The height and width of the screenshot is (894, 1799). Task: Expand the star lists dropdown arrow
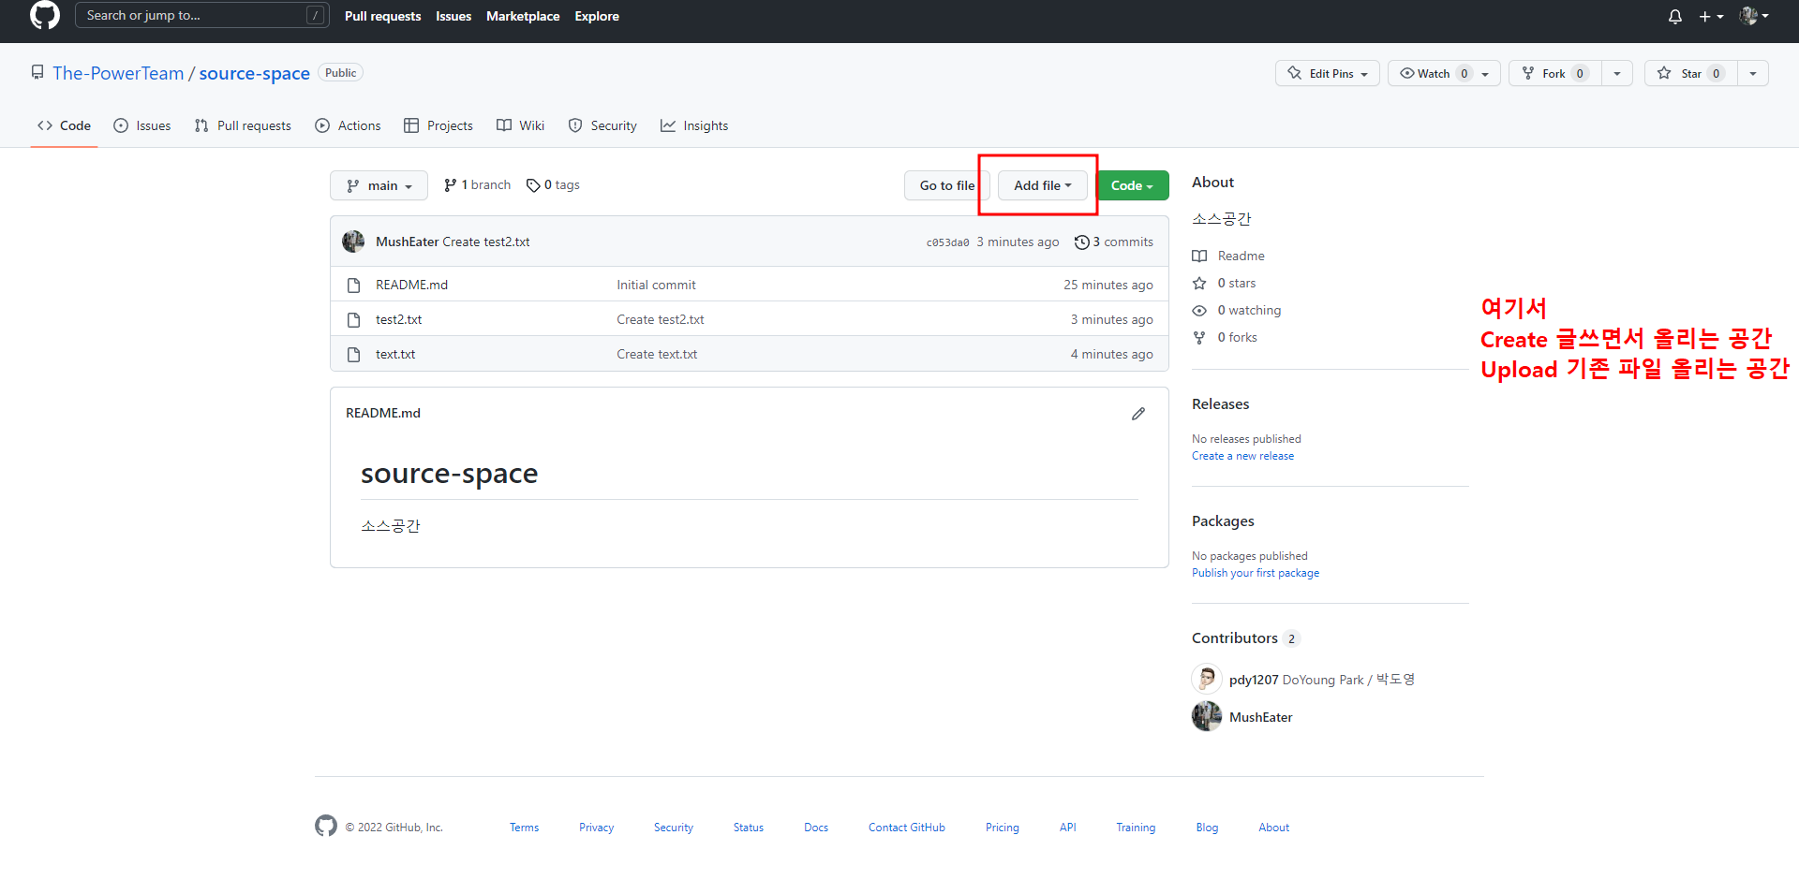coord(1753,73)
